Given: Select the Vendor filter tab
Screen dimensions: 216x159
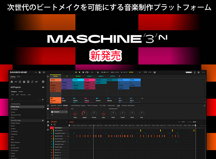Looking at the screenshot, I should point(21,92).
